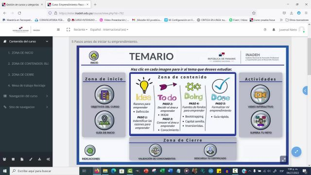311x175 pixels.
Task: Open the notifications bell
Action: 274,30
